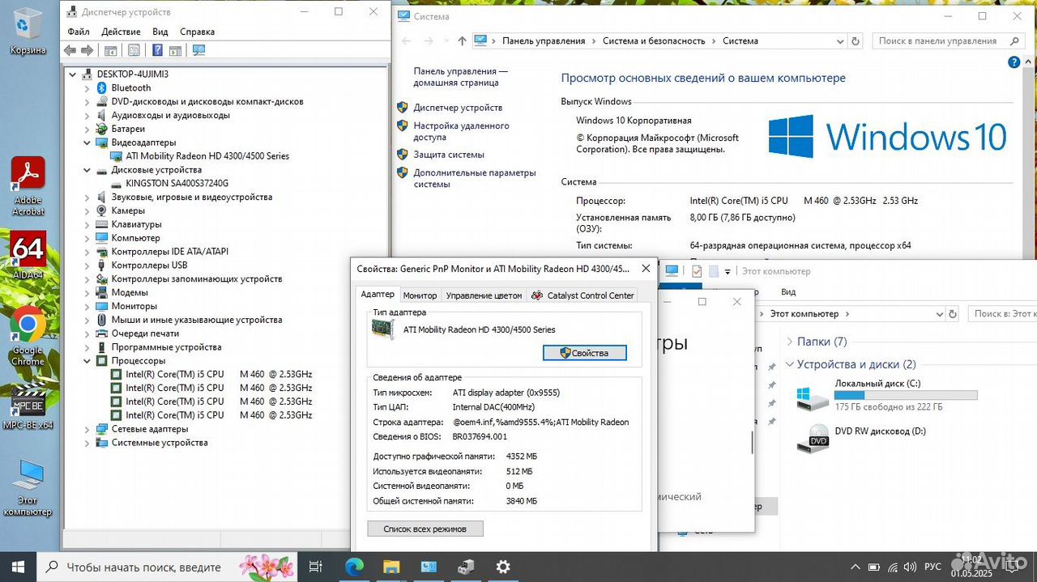Collapse the DESKTOP-4UJIMI3 root node
This screenshot has width=1037, height=582.
73,74
